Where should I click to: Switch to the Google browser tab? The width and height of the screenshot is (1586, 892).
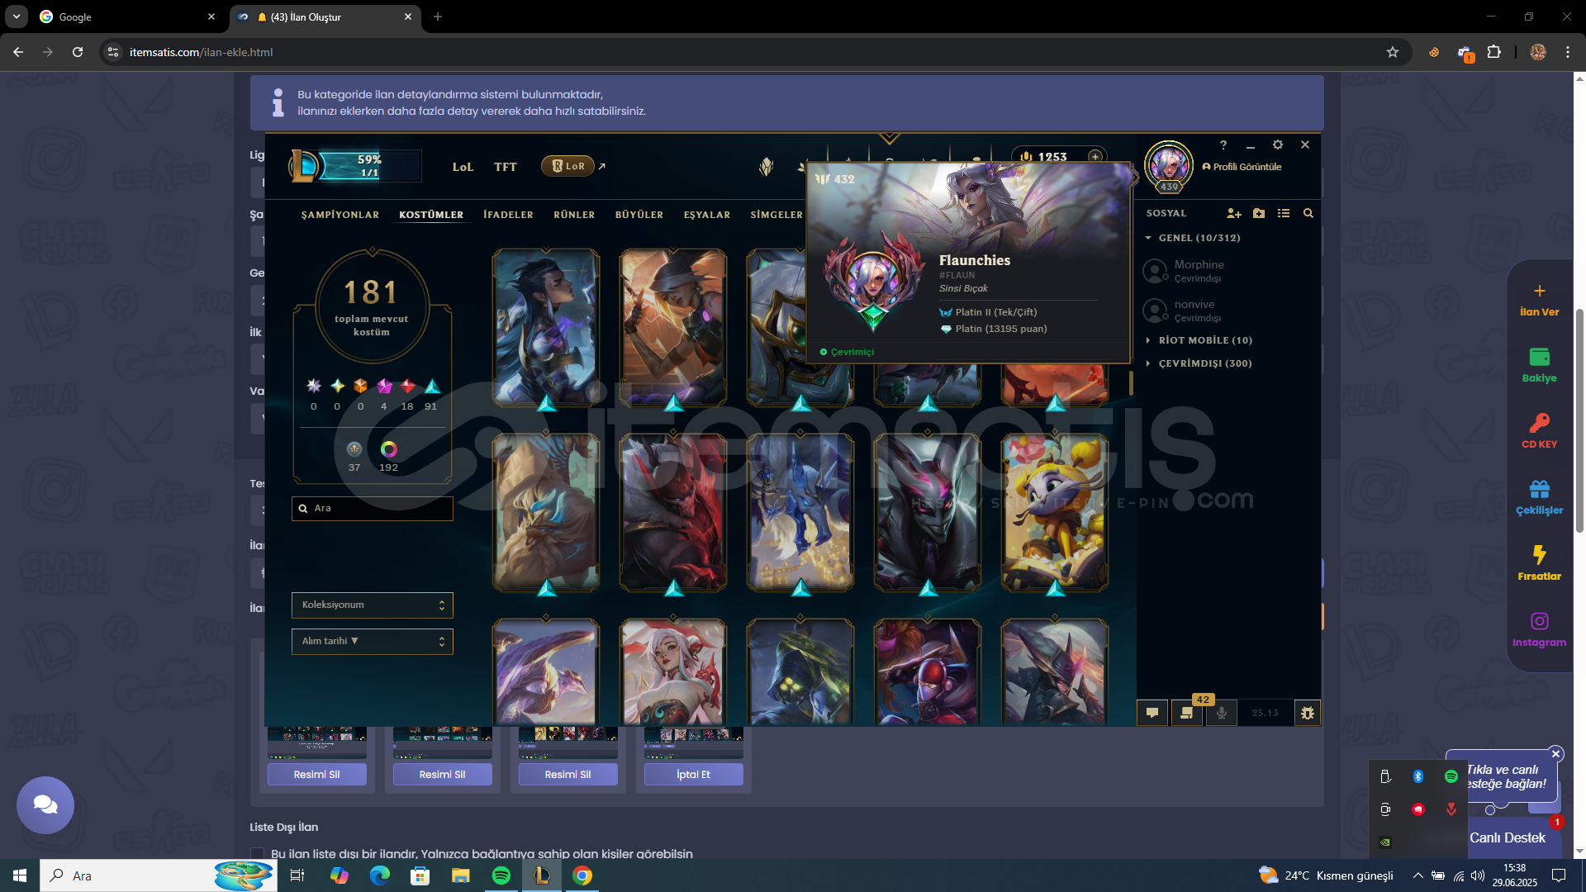click(128, 17)
